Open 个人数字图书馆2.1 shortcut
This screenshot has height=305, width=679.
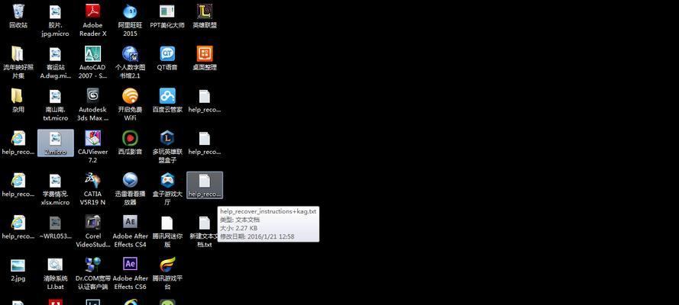pyautogui.click(x=130, y=63)
